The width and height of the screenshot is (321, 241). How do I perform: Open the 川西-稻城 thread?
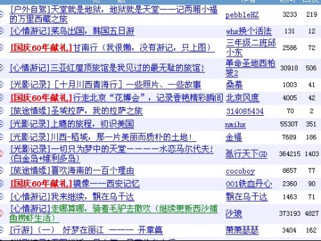[x=103, y=137]
